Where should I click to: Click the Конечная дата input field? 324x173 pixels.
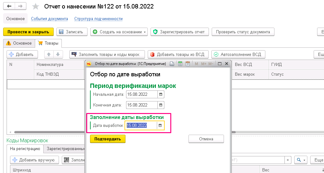(x=142, y=105)
